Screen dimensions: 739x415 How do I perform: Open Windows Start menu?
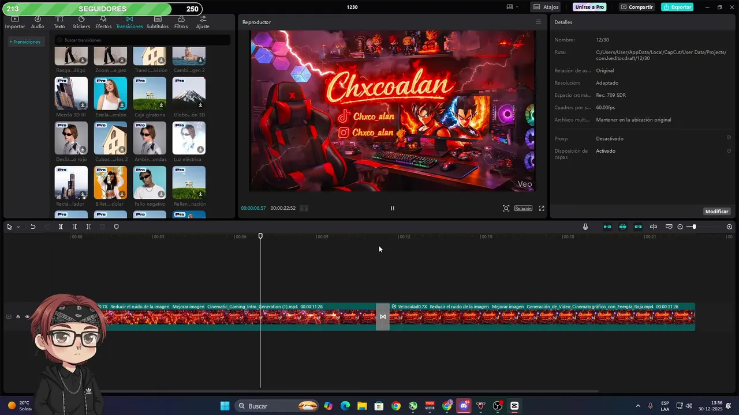[x=225, y=406]
